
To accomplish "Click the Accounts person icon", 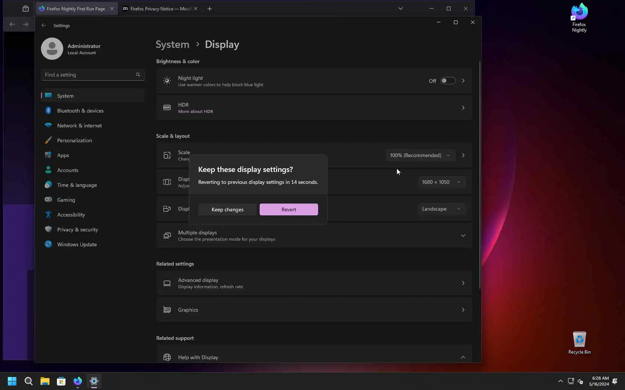I will point(48,170).
